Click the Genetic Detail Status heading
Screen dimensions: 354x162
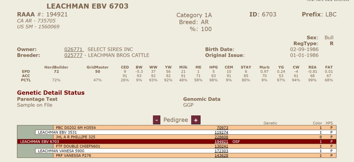pos(51,93)
